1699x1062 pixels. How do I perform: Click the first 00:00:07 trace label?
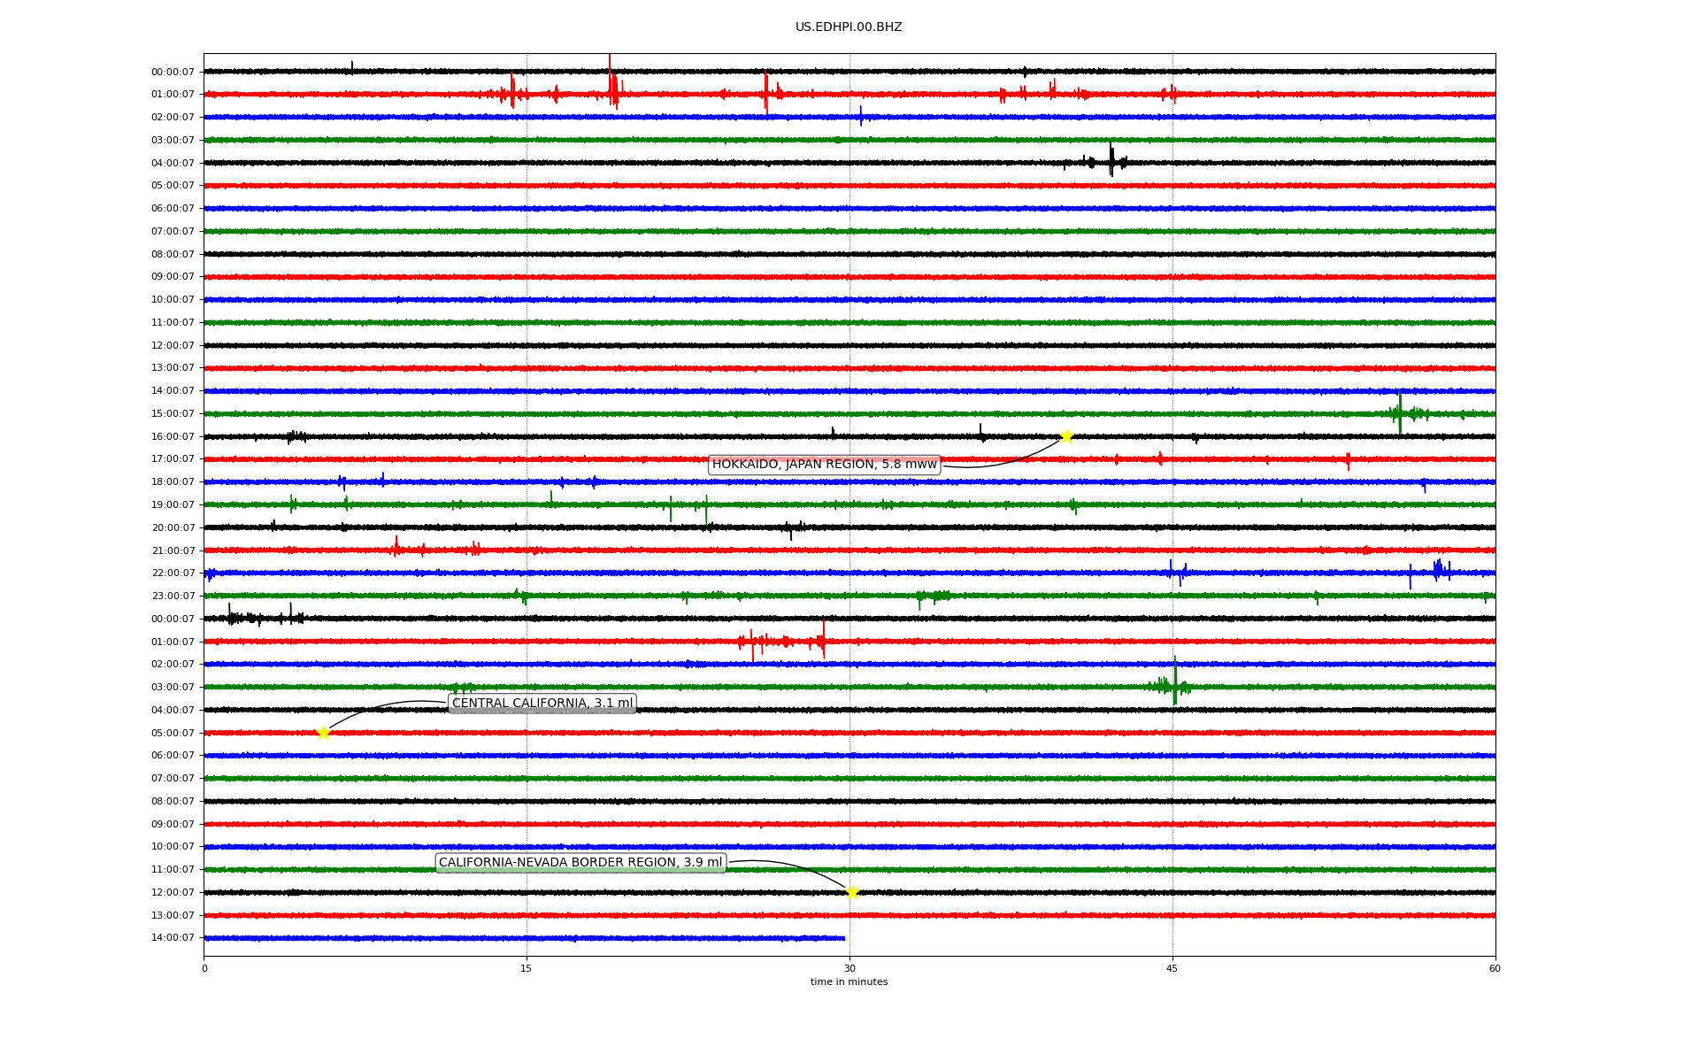[x=173, y=73]
